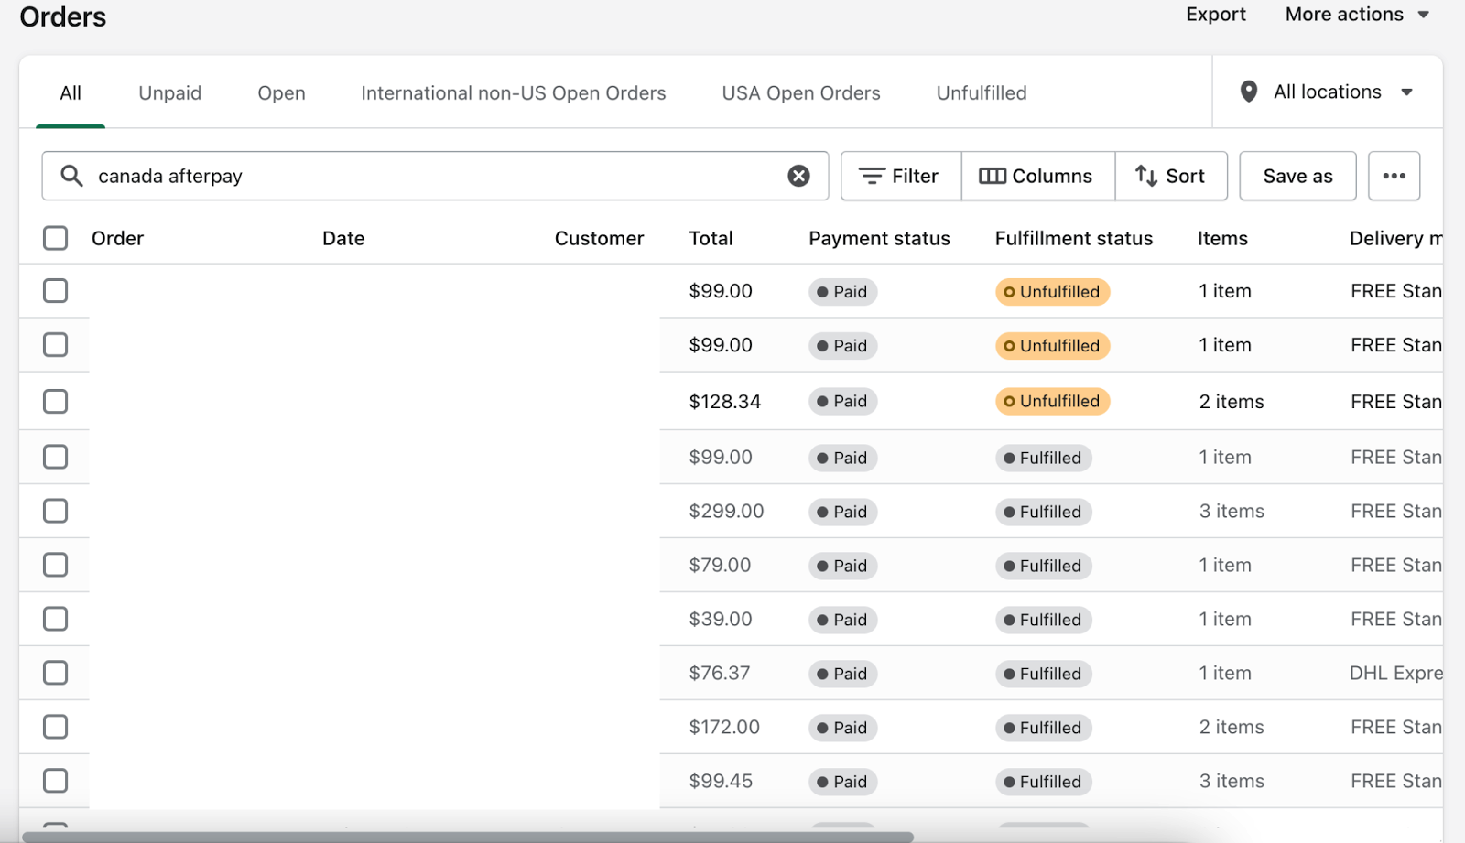Screen dimensions: 1465x843
Task: Open International non-US Open Orders tab
Action: tap(514, 93)
